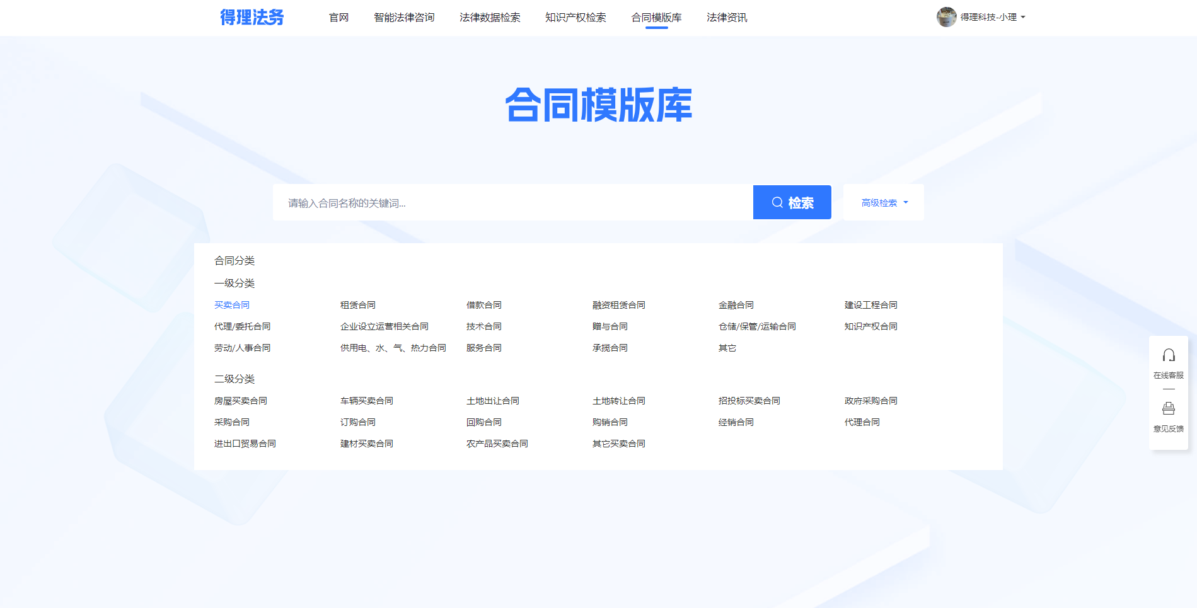Open 建设工程合同 category
Viewport: 1197px width, 608px height.
871,305
